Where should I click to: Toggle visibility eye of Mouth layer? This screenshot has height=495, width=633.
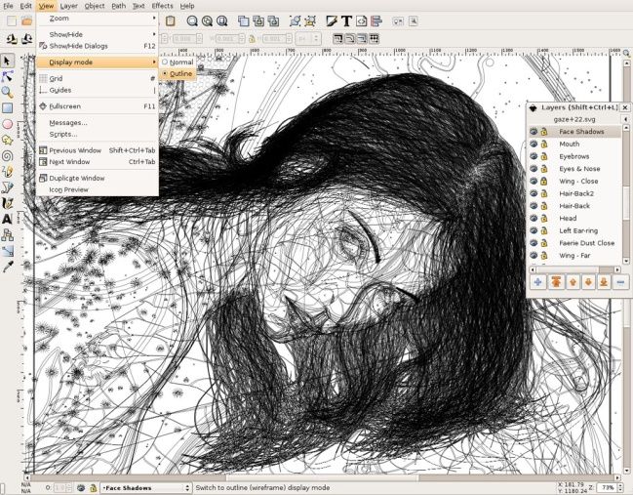click(534, 144)
